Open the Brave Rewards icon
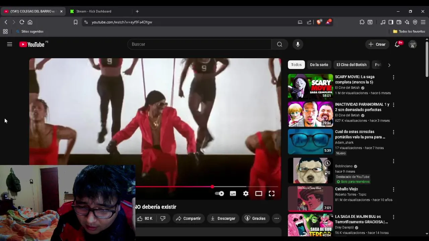Screen dimensions: 429x241 tap(328, 22)
